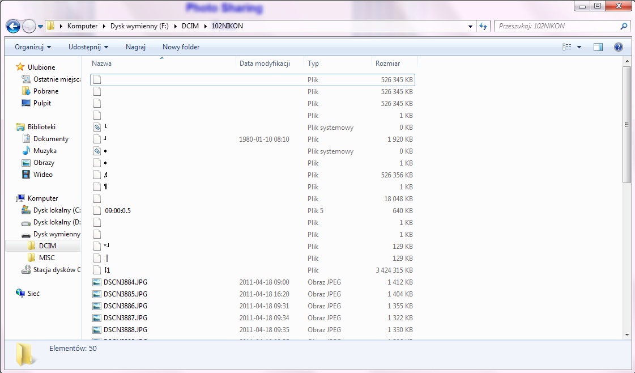This screenshot has width=635, height=373.
Task: Click the Wideo filmstrip icon
Action: (x=26, y=175)
